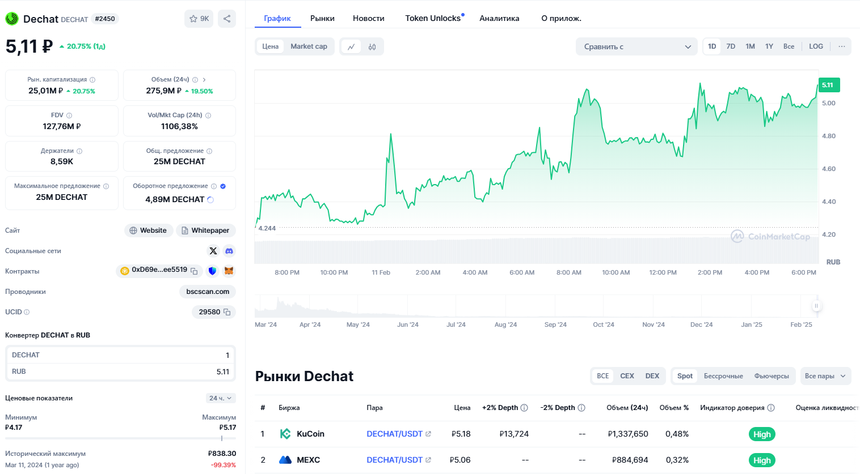Click the share icon button
The image size is (860, 474).
(227, 19)
